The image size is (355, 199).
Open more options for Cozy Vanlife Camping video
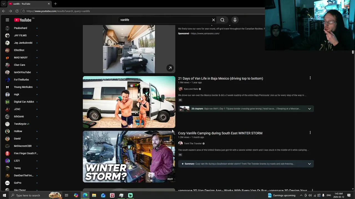point(310,133)
